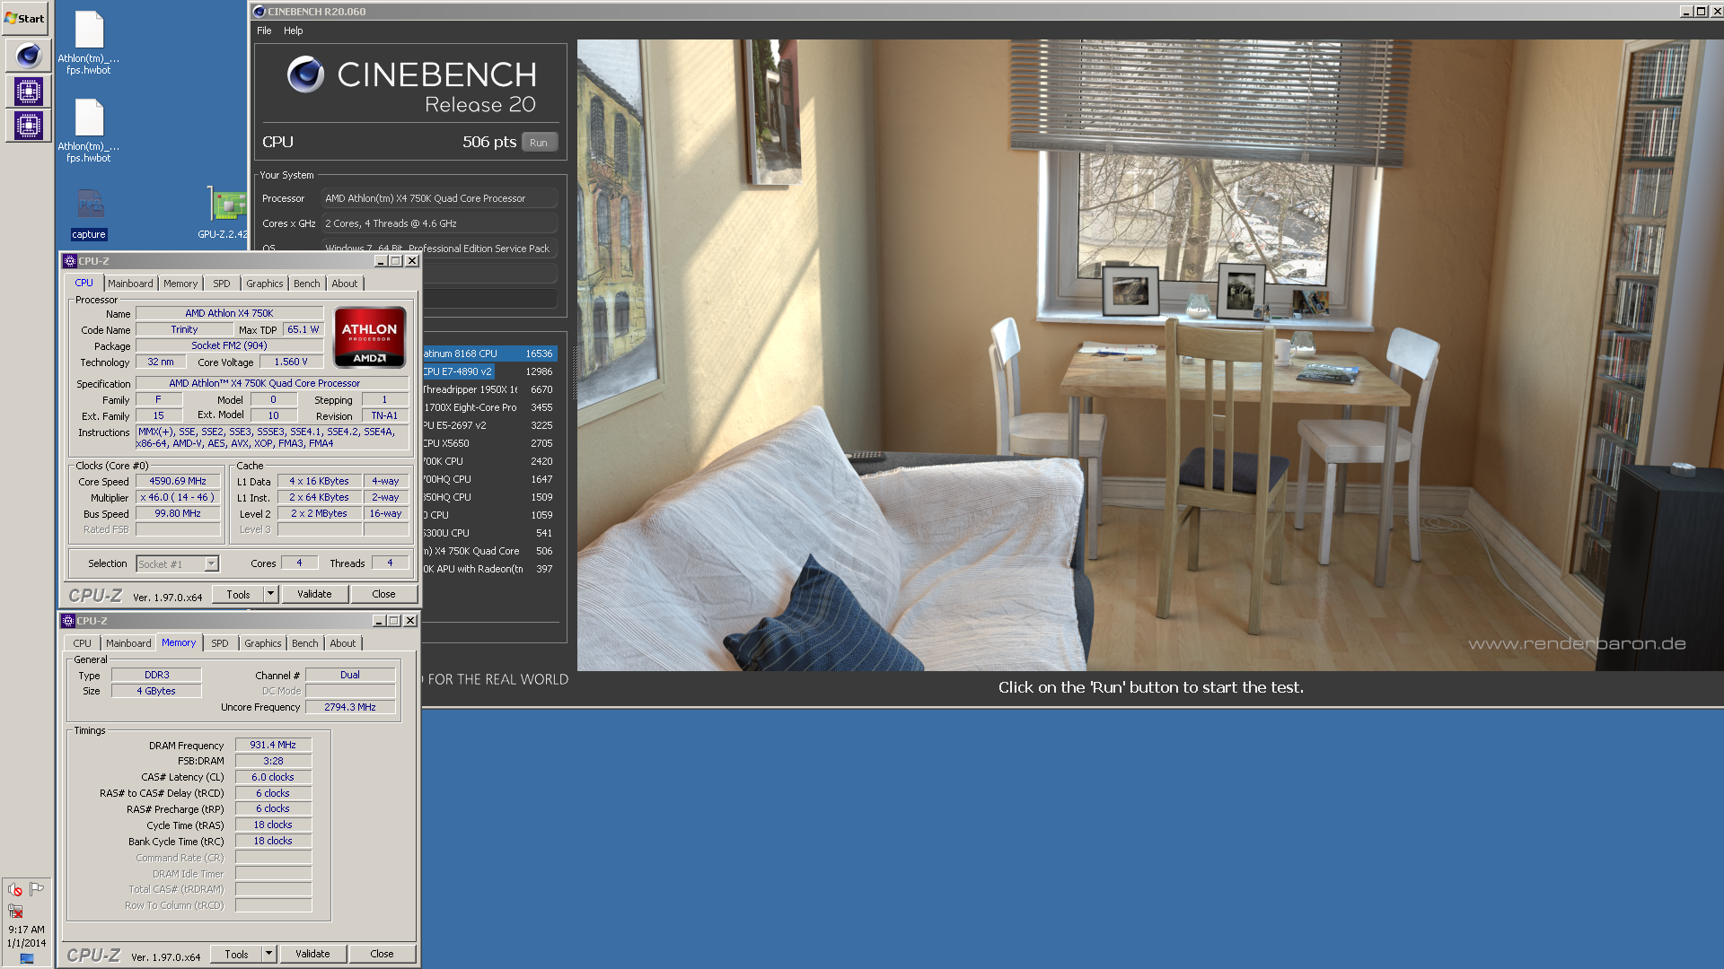Open Graphics tab in upper CPU-Z
Viewport: 1724px width, 969px height.
[265, 284]
